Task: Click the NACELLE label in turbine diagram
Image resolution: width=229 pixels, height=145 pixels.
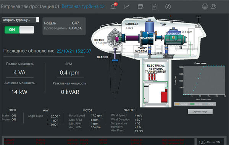Action: pos(132,24)
